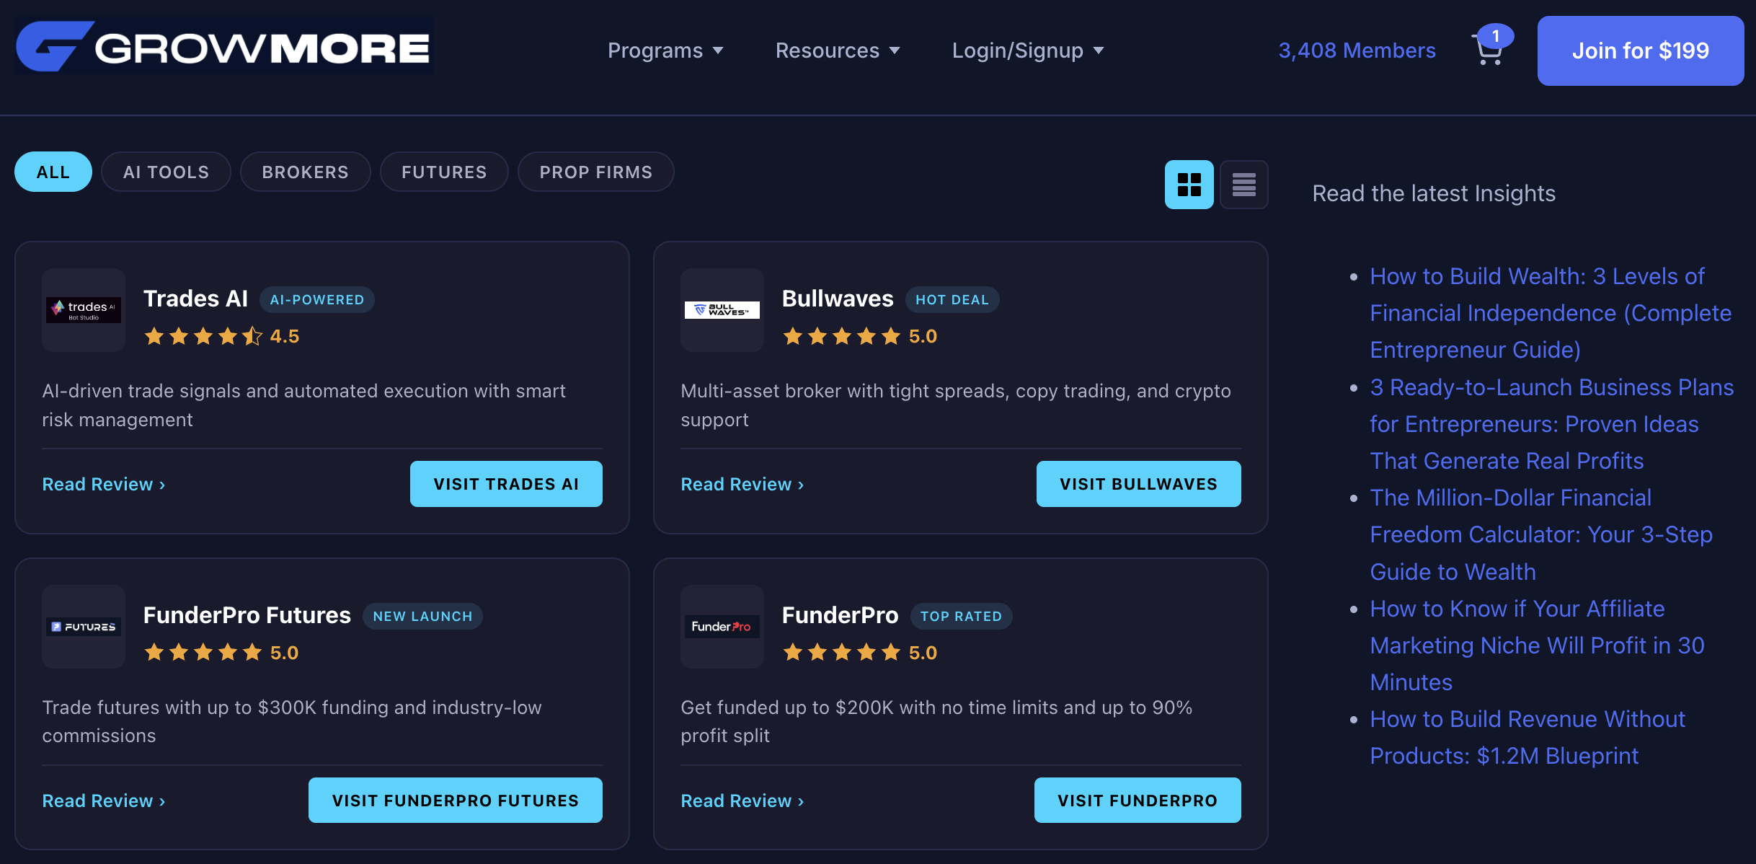
Task: Click the Join for $199 button
Action: tap(1641, 50)
